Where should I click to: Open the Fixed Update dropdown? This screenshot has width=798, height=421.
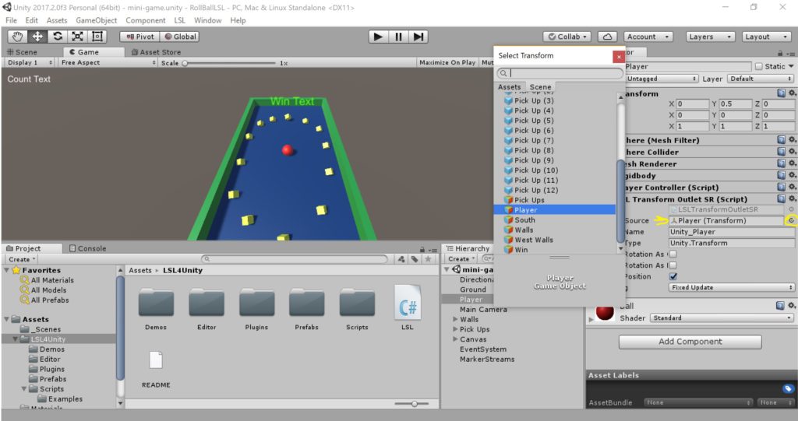[731, 287]
